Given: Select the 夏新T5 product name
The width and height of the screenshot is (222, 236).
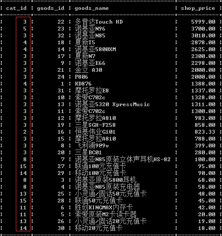Looking at the screenshot, I should (x=85, y=43).
